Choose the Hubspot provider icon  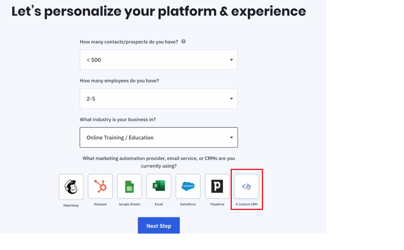[x=100, y=186]
